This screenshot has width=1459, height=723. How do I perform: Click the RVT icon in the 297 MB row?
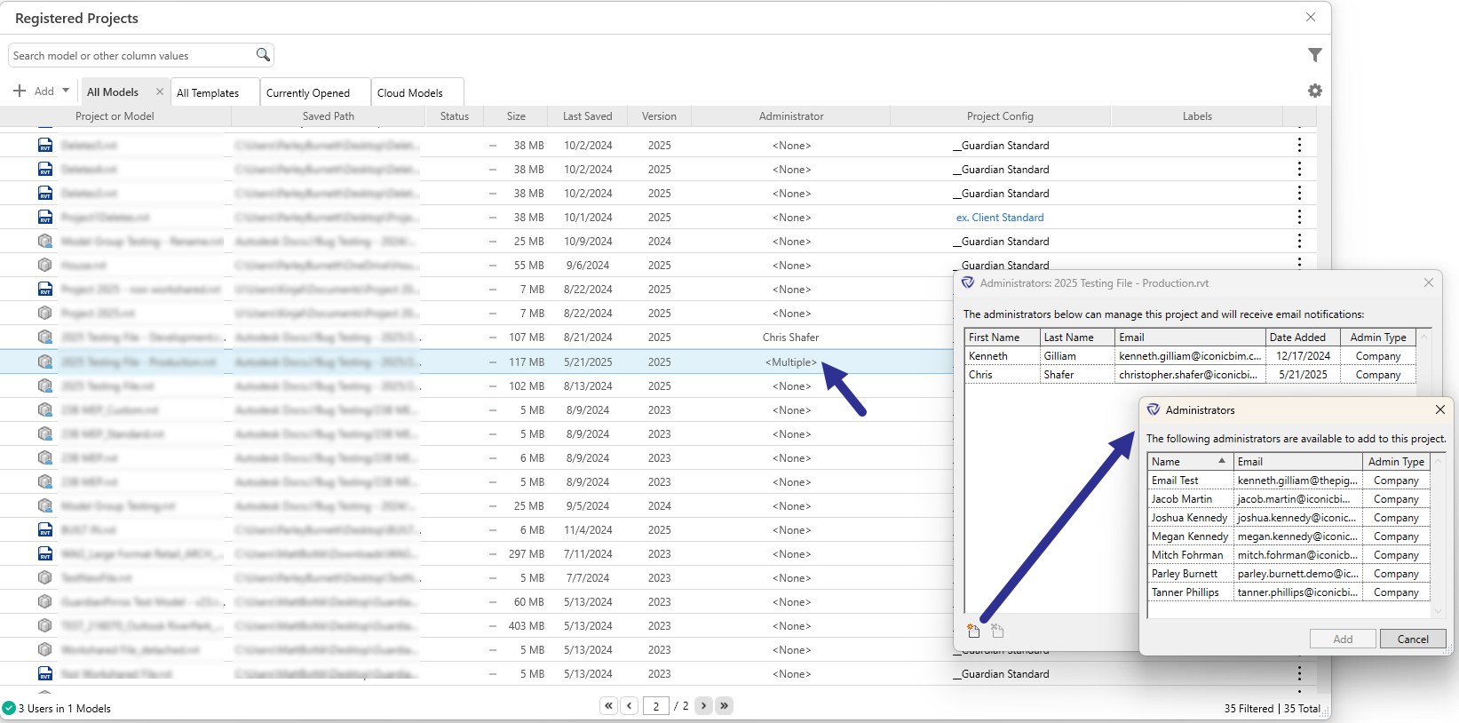pyautogui.click(x=45, y=553)
